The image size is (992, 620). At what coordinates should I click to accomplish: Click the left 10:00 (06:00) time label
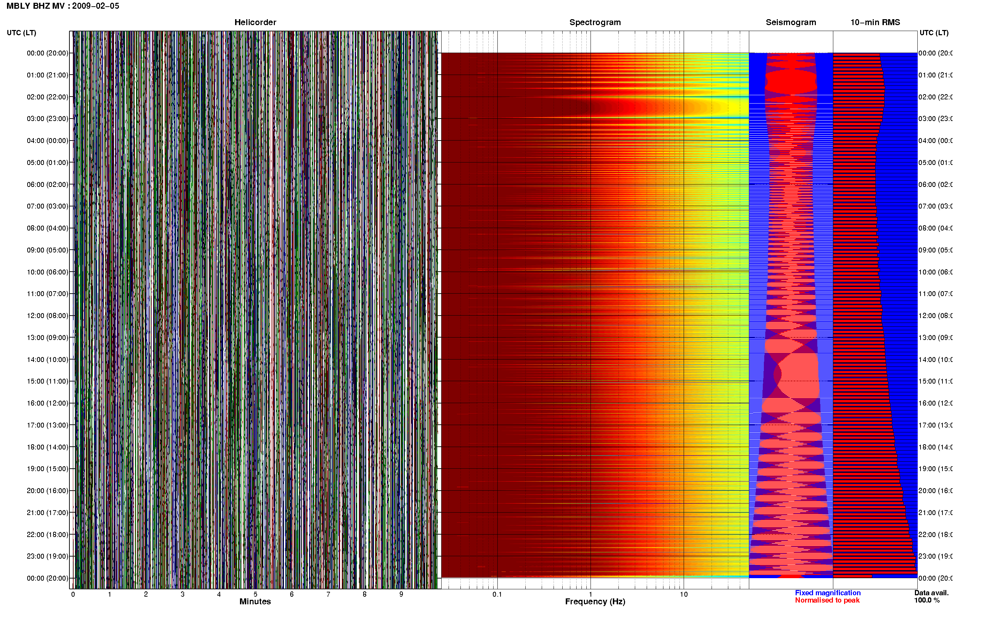(x=47, y=272)
